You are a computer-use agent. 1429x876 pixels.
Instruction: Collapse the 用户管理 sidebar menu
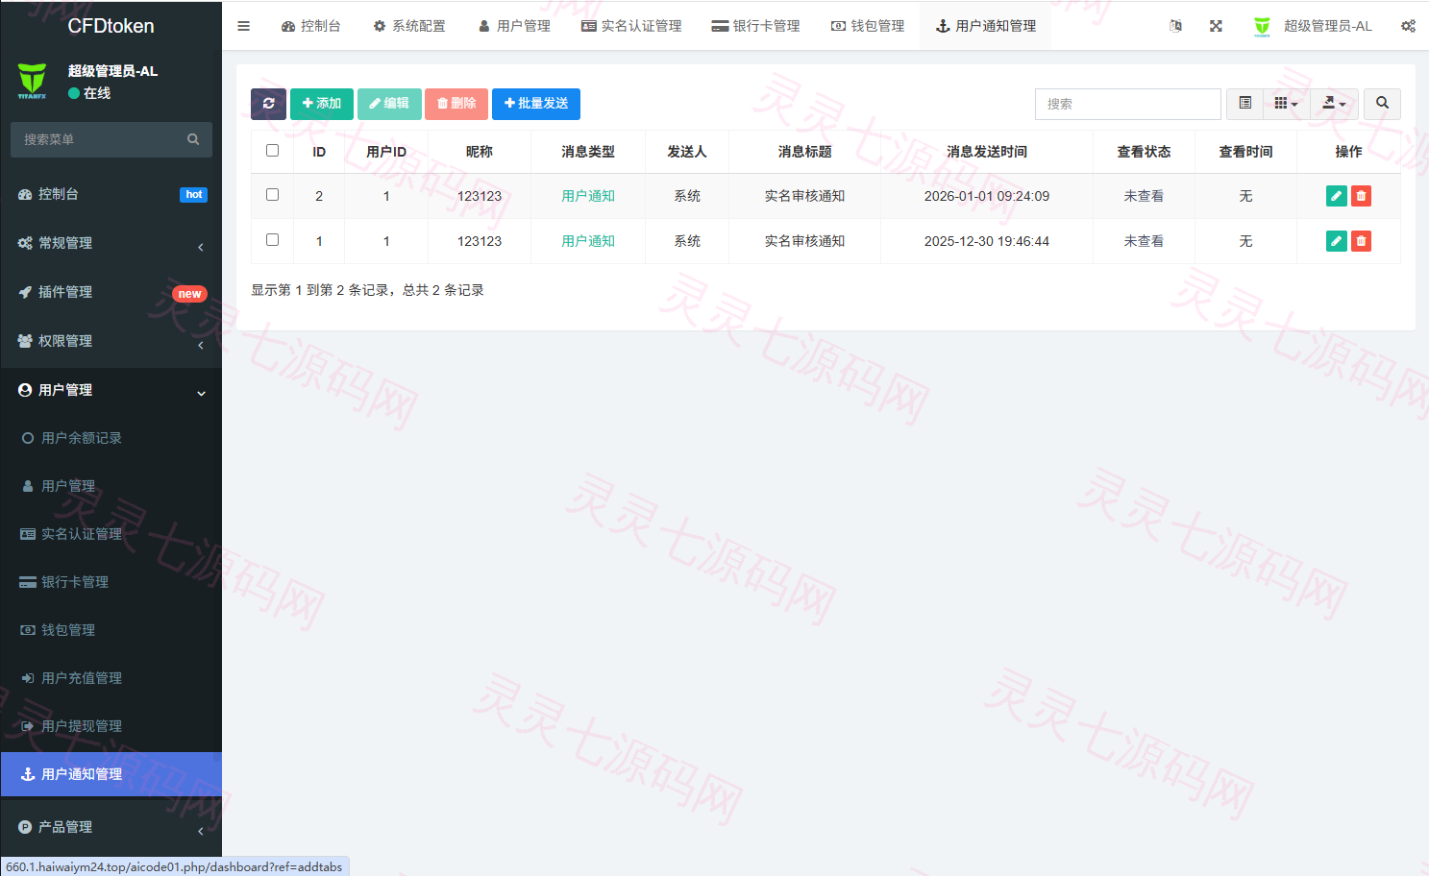(x=111, y=390)
